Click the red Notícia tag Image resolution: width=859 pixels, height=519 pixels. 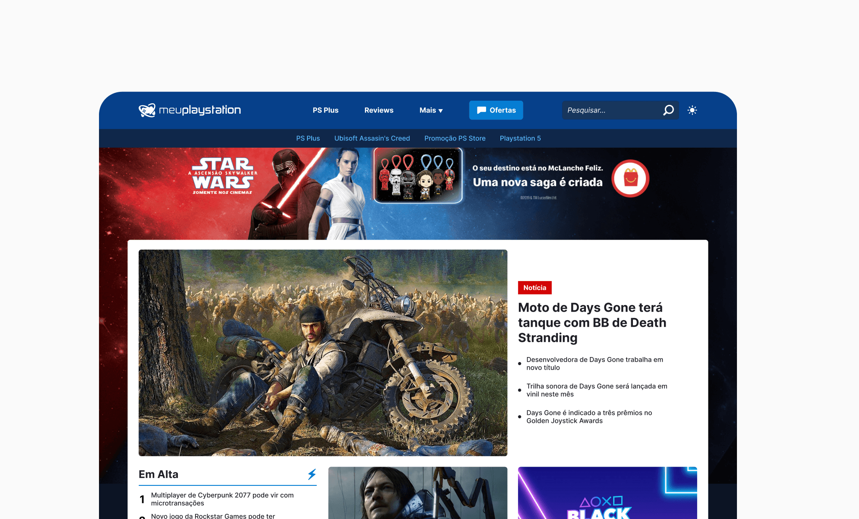535,288
